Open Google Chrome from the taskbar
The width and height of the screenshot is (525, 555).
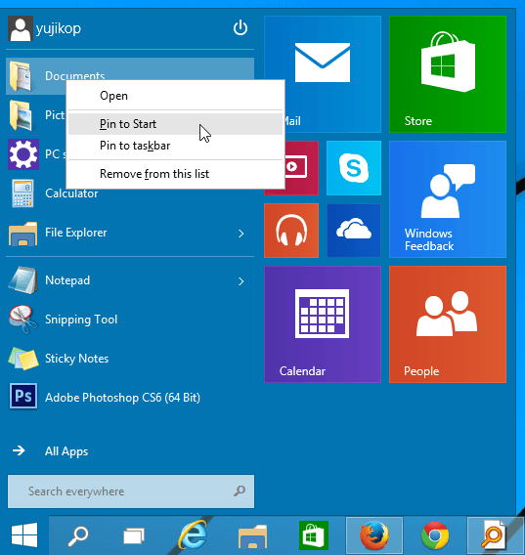click(x=435, y=535)
